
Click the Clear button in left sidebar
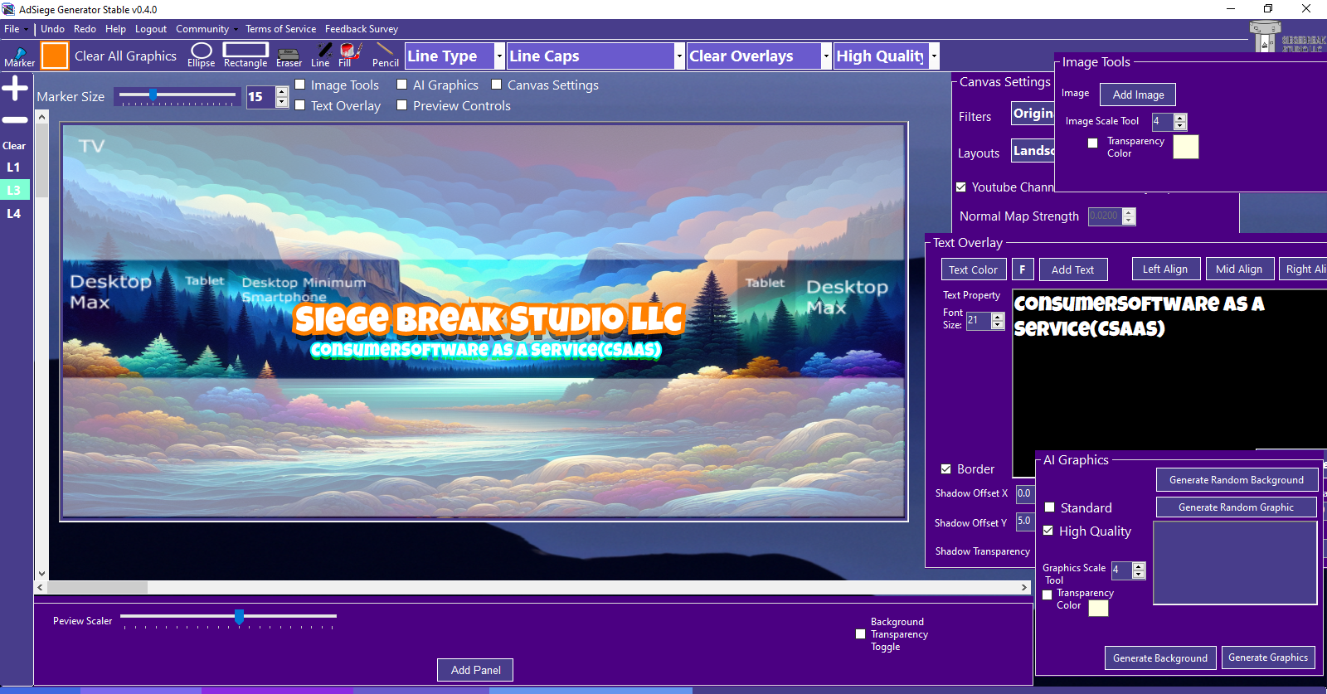[x=14, y=146]
